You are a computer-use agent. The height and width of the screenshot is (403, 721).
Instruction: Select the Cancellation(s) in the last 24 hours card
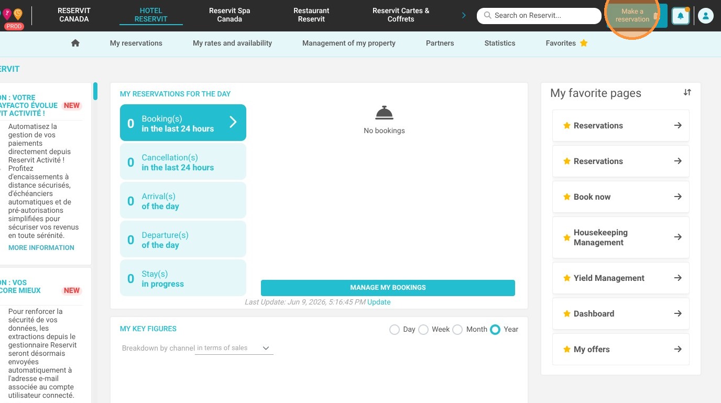coord(183,162)
